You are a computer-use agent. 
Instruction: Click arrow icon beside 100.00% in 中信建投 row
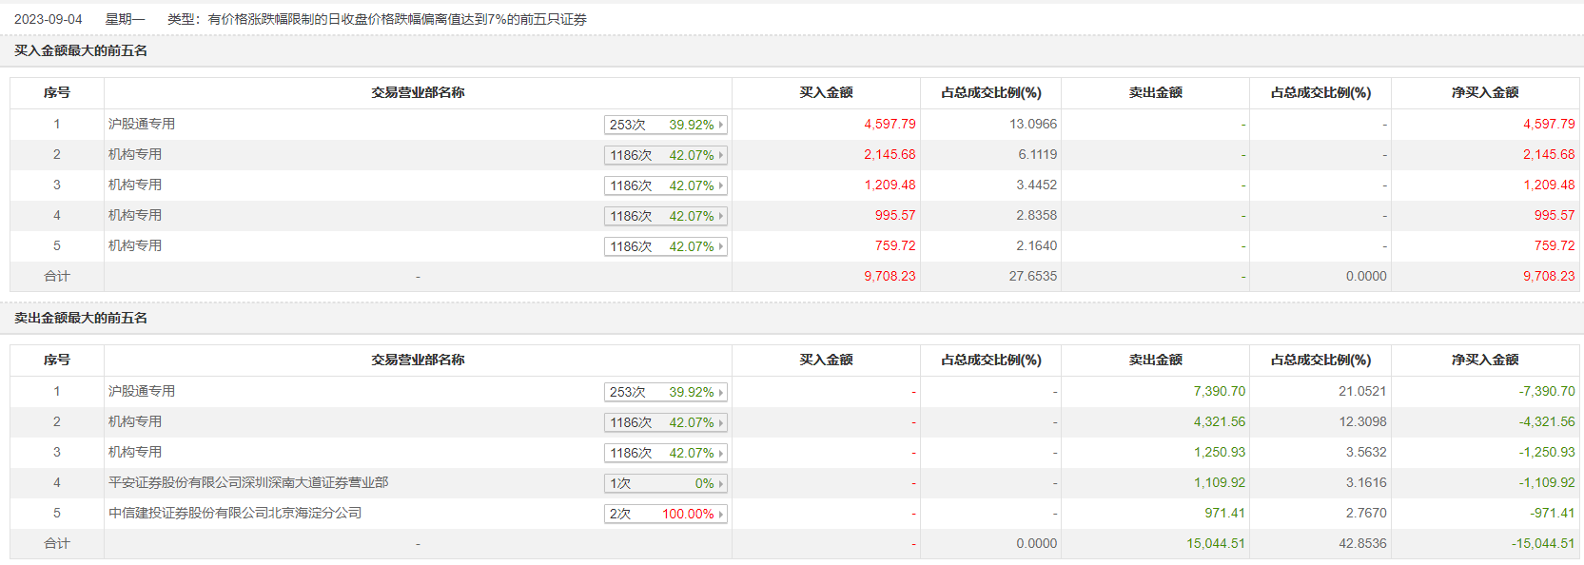[x=721, y=515]
